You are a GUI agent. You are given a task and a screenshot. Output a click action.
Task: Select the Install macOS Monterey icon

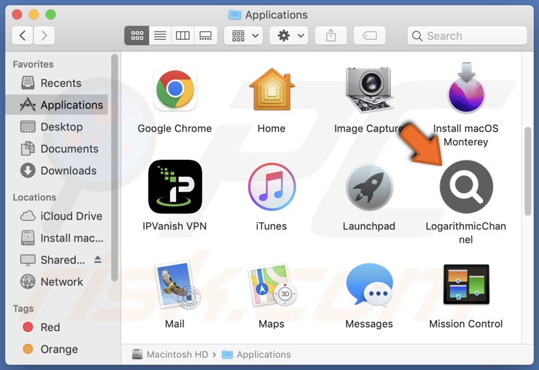(466, 87)
